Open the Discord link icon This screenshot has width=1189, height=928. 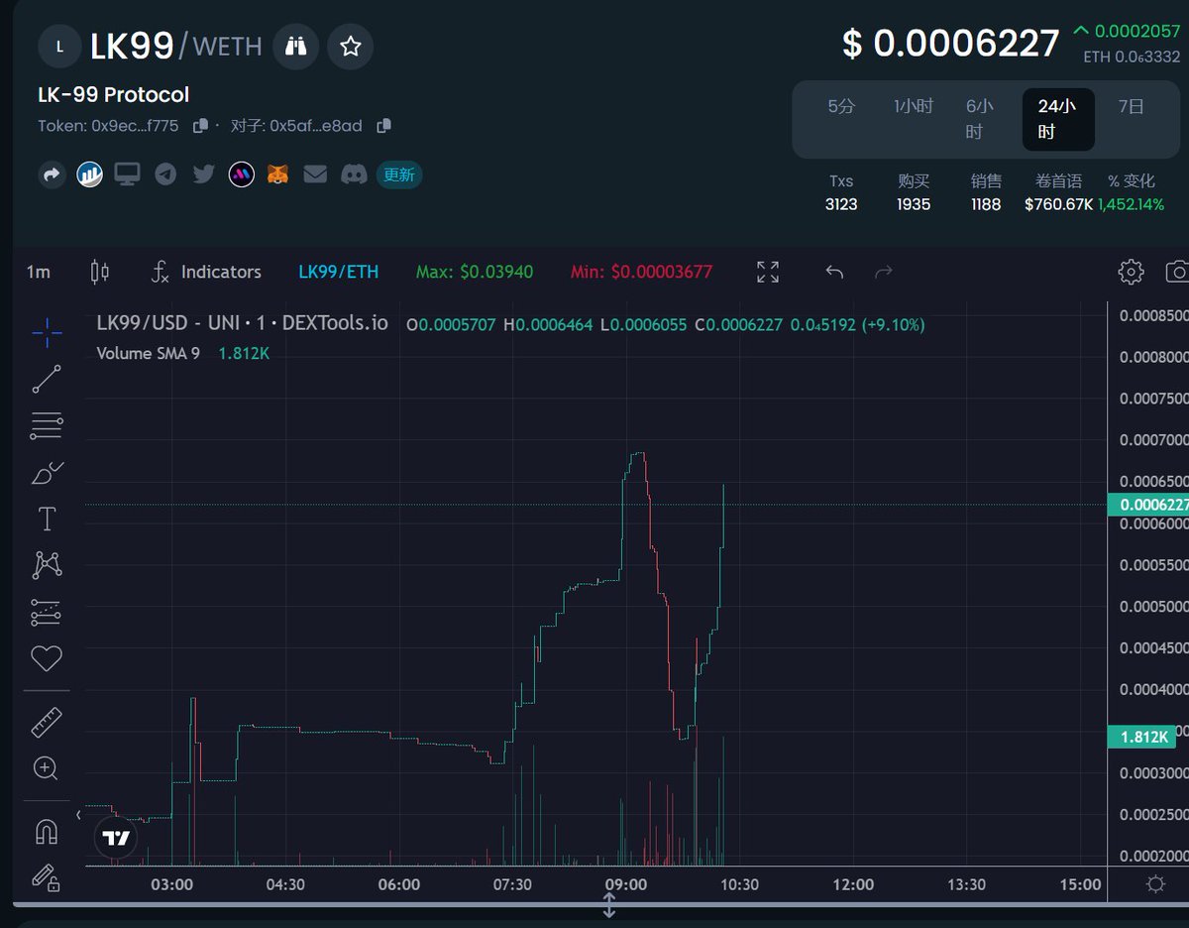(x=354, y=175)
